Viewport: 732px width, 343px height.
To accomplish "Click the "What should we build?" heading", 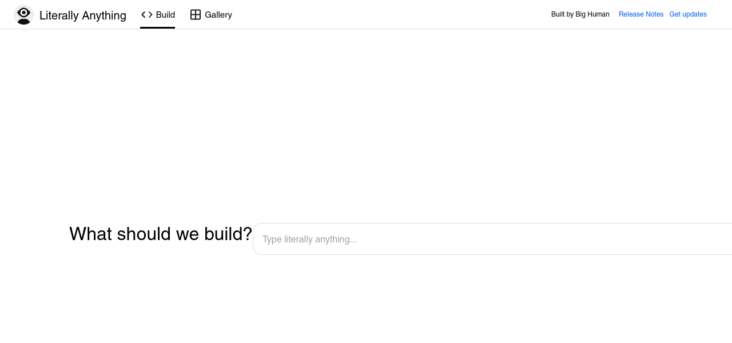I will pos(161,234).
